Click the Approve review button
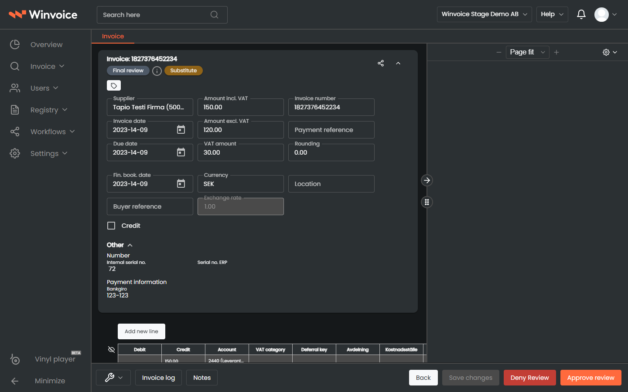 coord(591,378)
